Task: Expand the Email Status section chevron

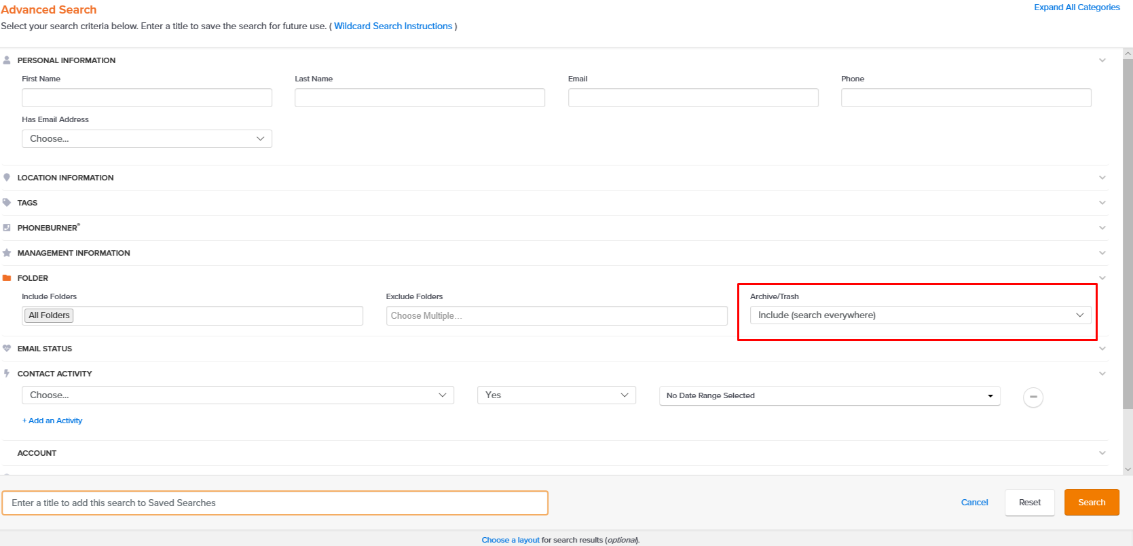Action: 1102,349
